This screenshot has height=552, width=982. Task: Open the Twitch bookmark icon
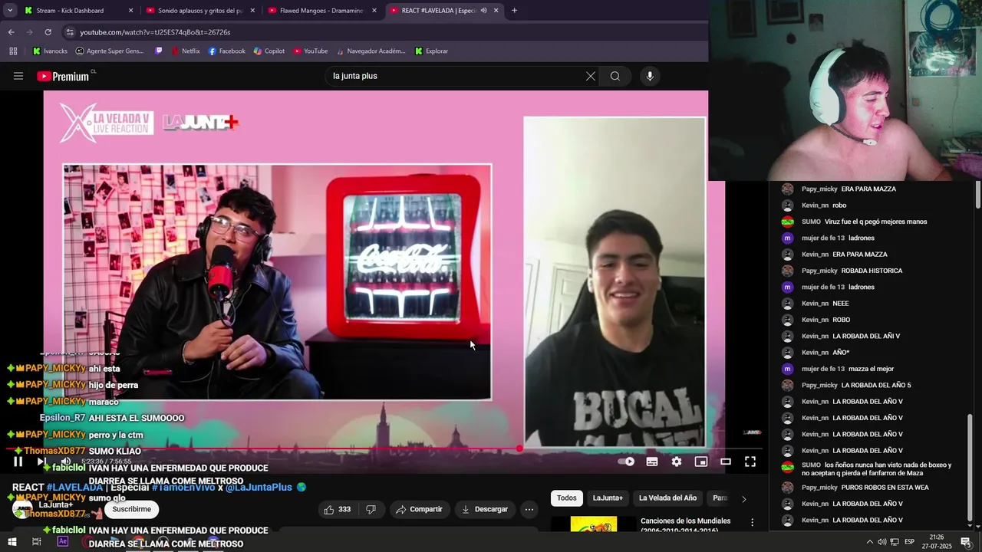click(x=159, y=51)
